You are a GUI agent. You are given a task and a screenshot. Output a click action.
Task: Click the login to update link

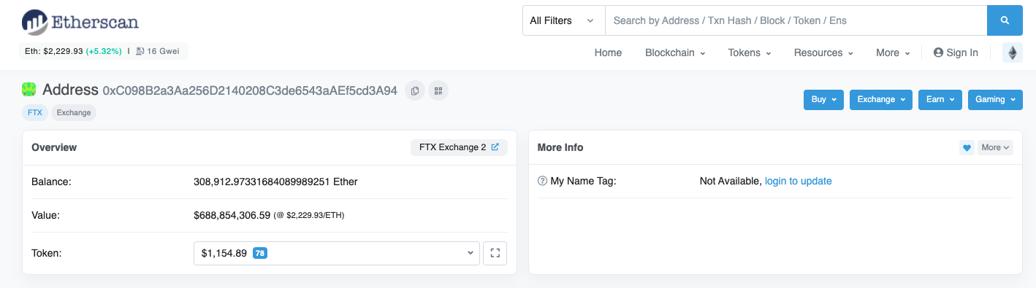(799, 181)
